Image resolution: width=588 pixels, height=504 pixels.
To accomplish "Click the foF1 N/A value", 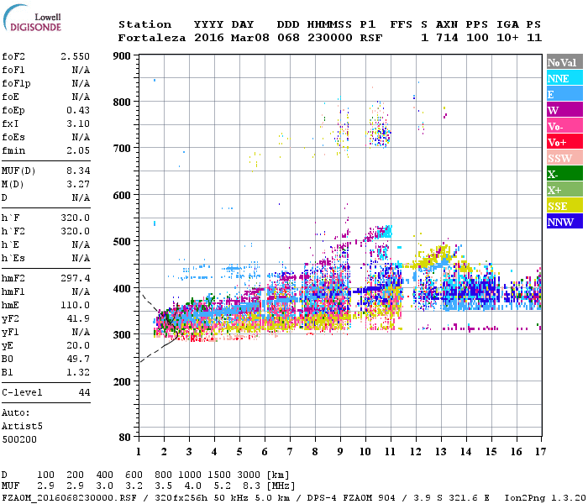I will (x=81, y=70).
